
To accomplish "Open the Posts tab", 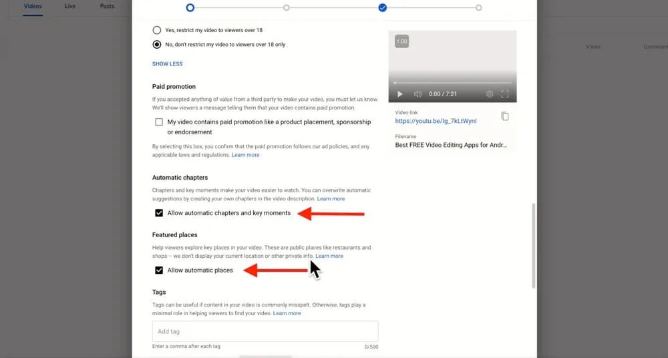I will [x=107, y=7].
